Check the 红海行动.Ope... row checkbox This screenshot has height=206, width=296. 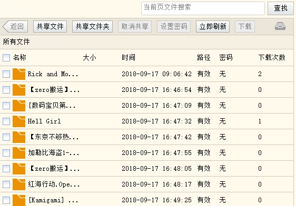6,184
